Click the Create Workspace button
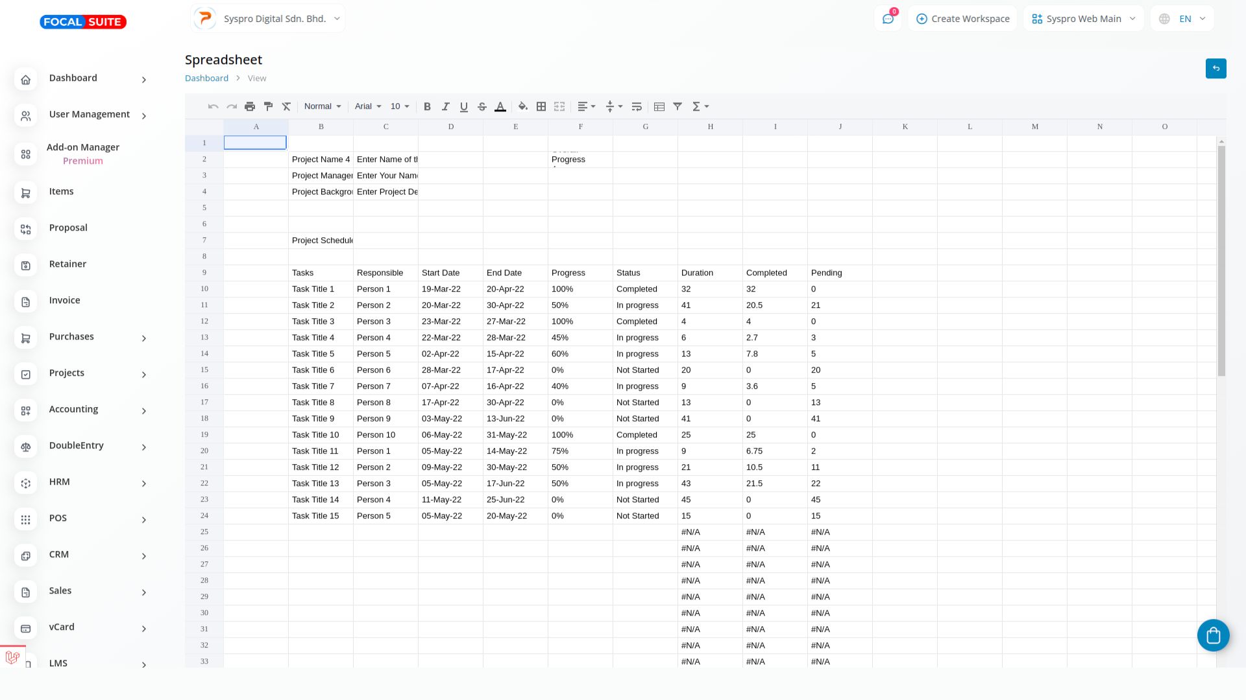Image resolution: width=1246 pixels, height=700 pixels. click(x=962, y=19)
